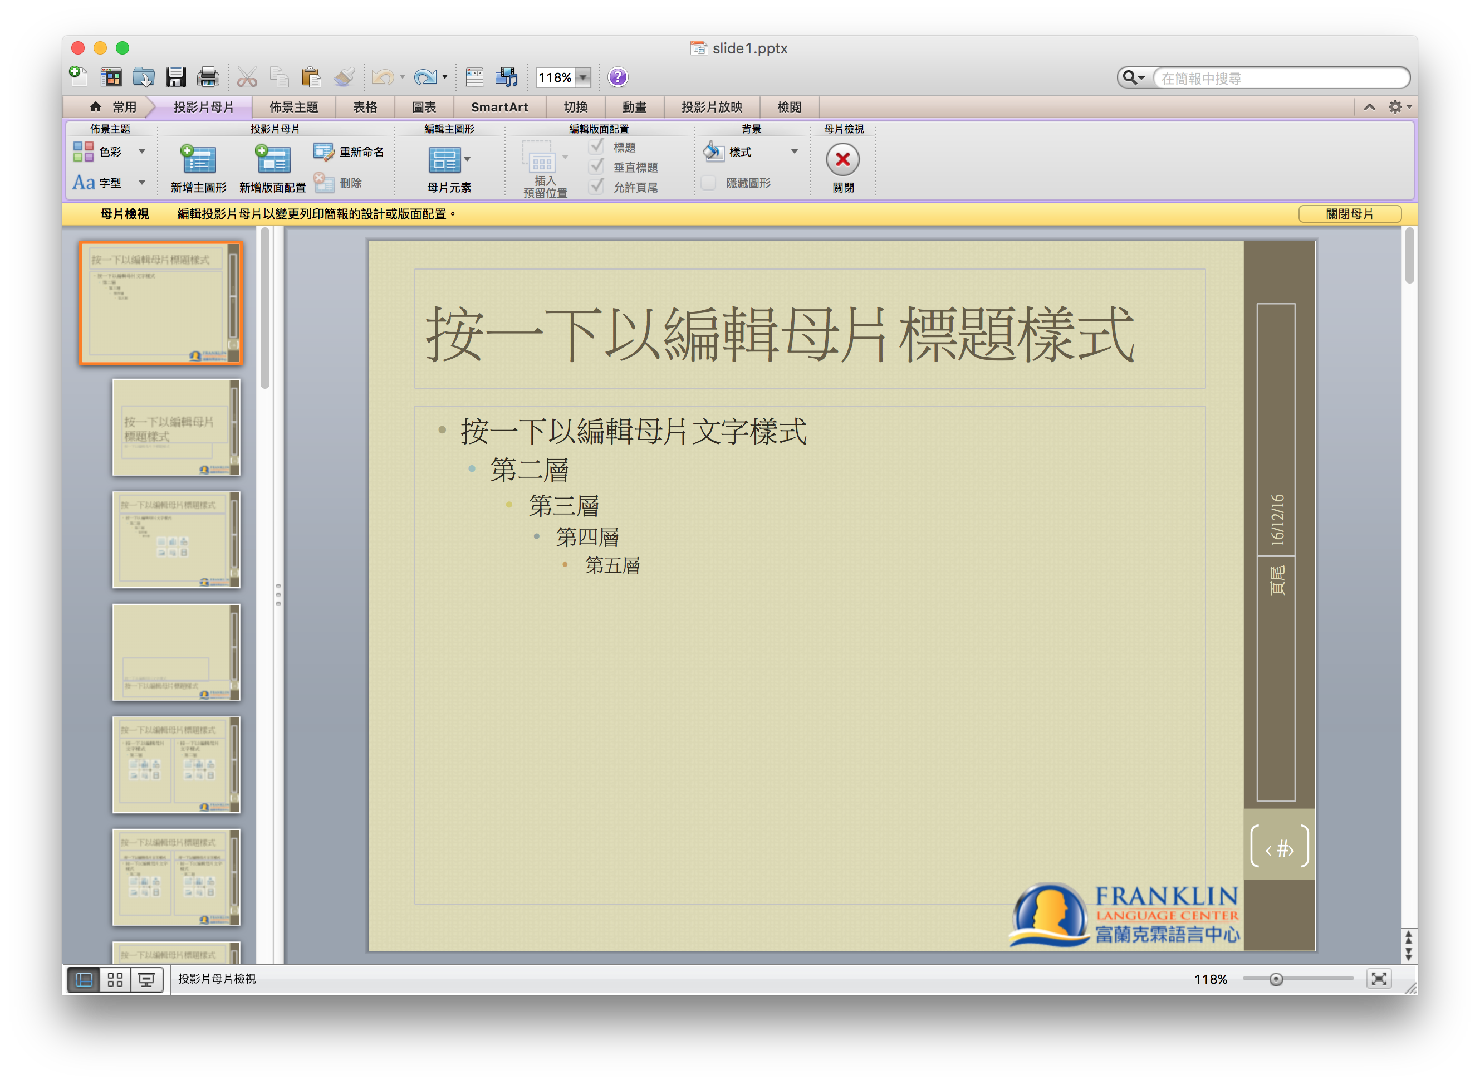Click the 16/12/16 date placeholder
Image resolution: width=1480 pixels, height=1084 pixels.
(1277, 520)
